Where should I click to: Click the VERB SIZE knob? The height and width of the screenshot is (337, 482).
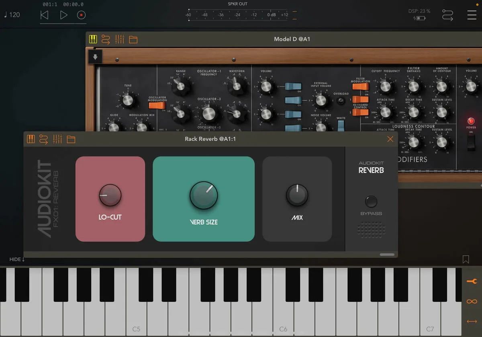204,195
